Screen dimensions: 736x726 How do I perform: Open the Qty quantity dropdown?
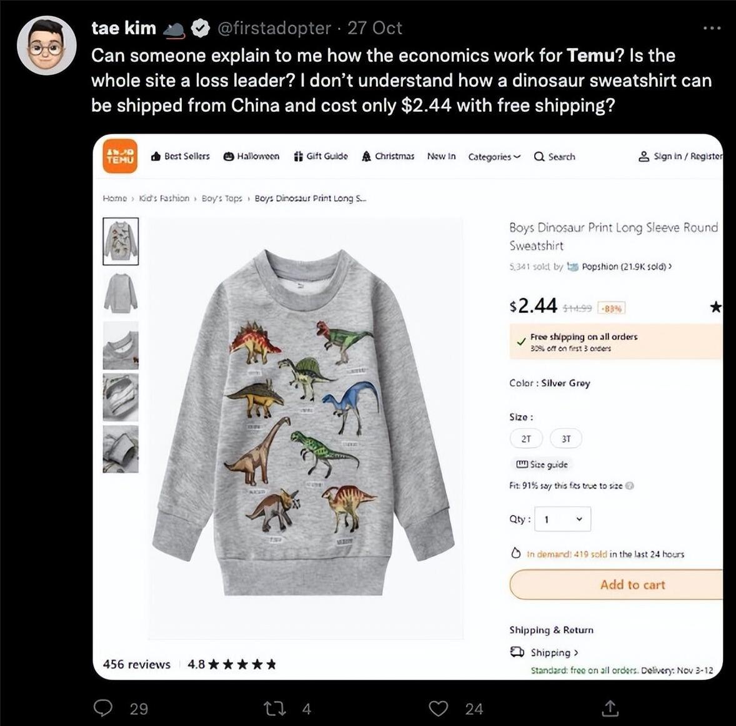(x=562, y=519)
